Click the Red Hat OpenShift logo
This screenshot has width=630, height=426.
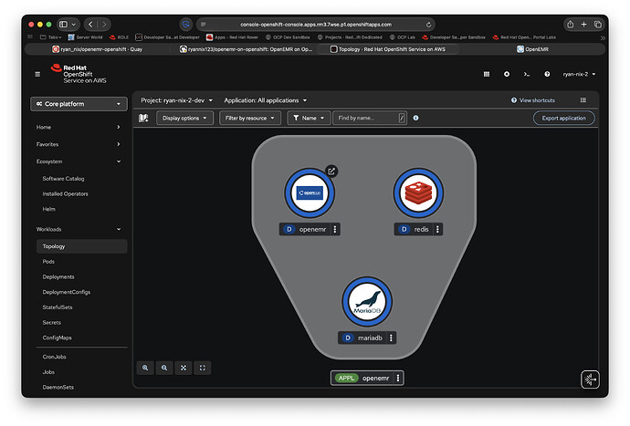coord(79,74)
